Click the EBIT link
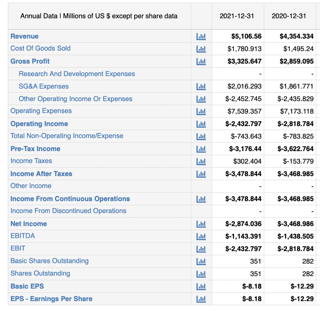This screenshot has width=320, height=311. pyautogui.click(x=18, y=248)
